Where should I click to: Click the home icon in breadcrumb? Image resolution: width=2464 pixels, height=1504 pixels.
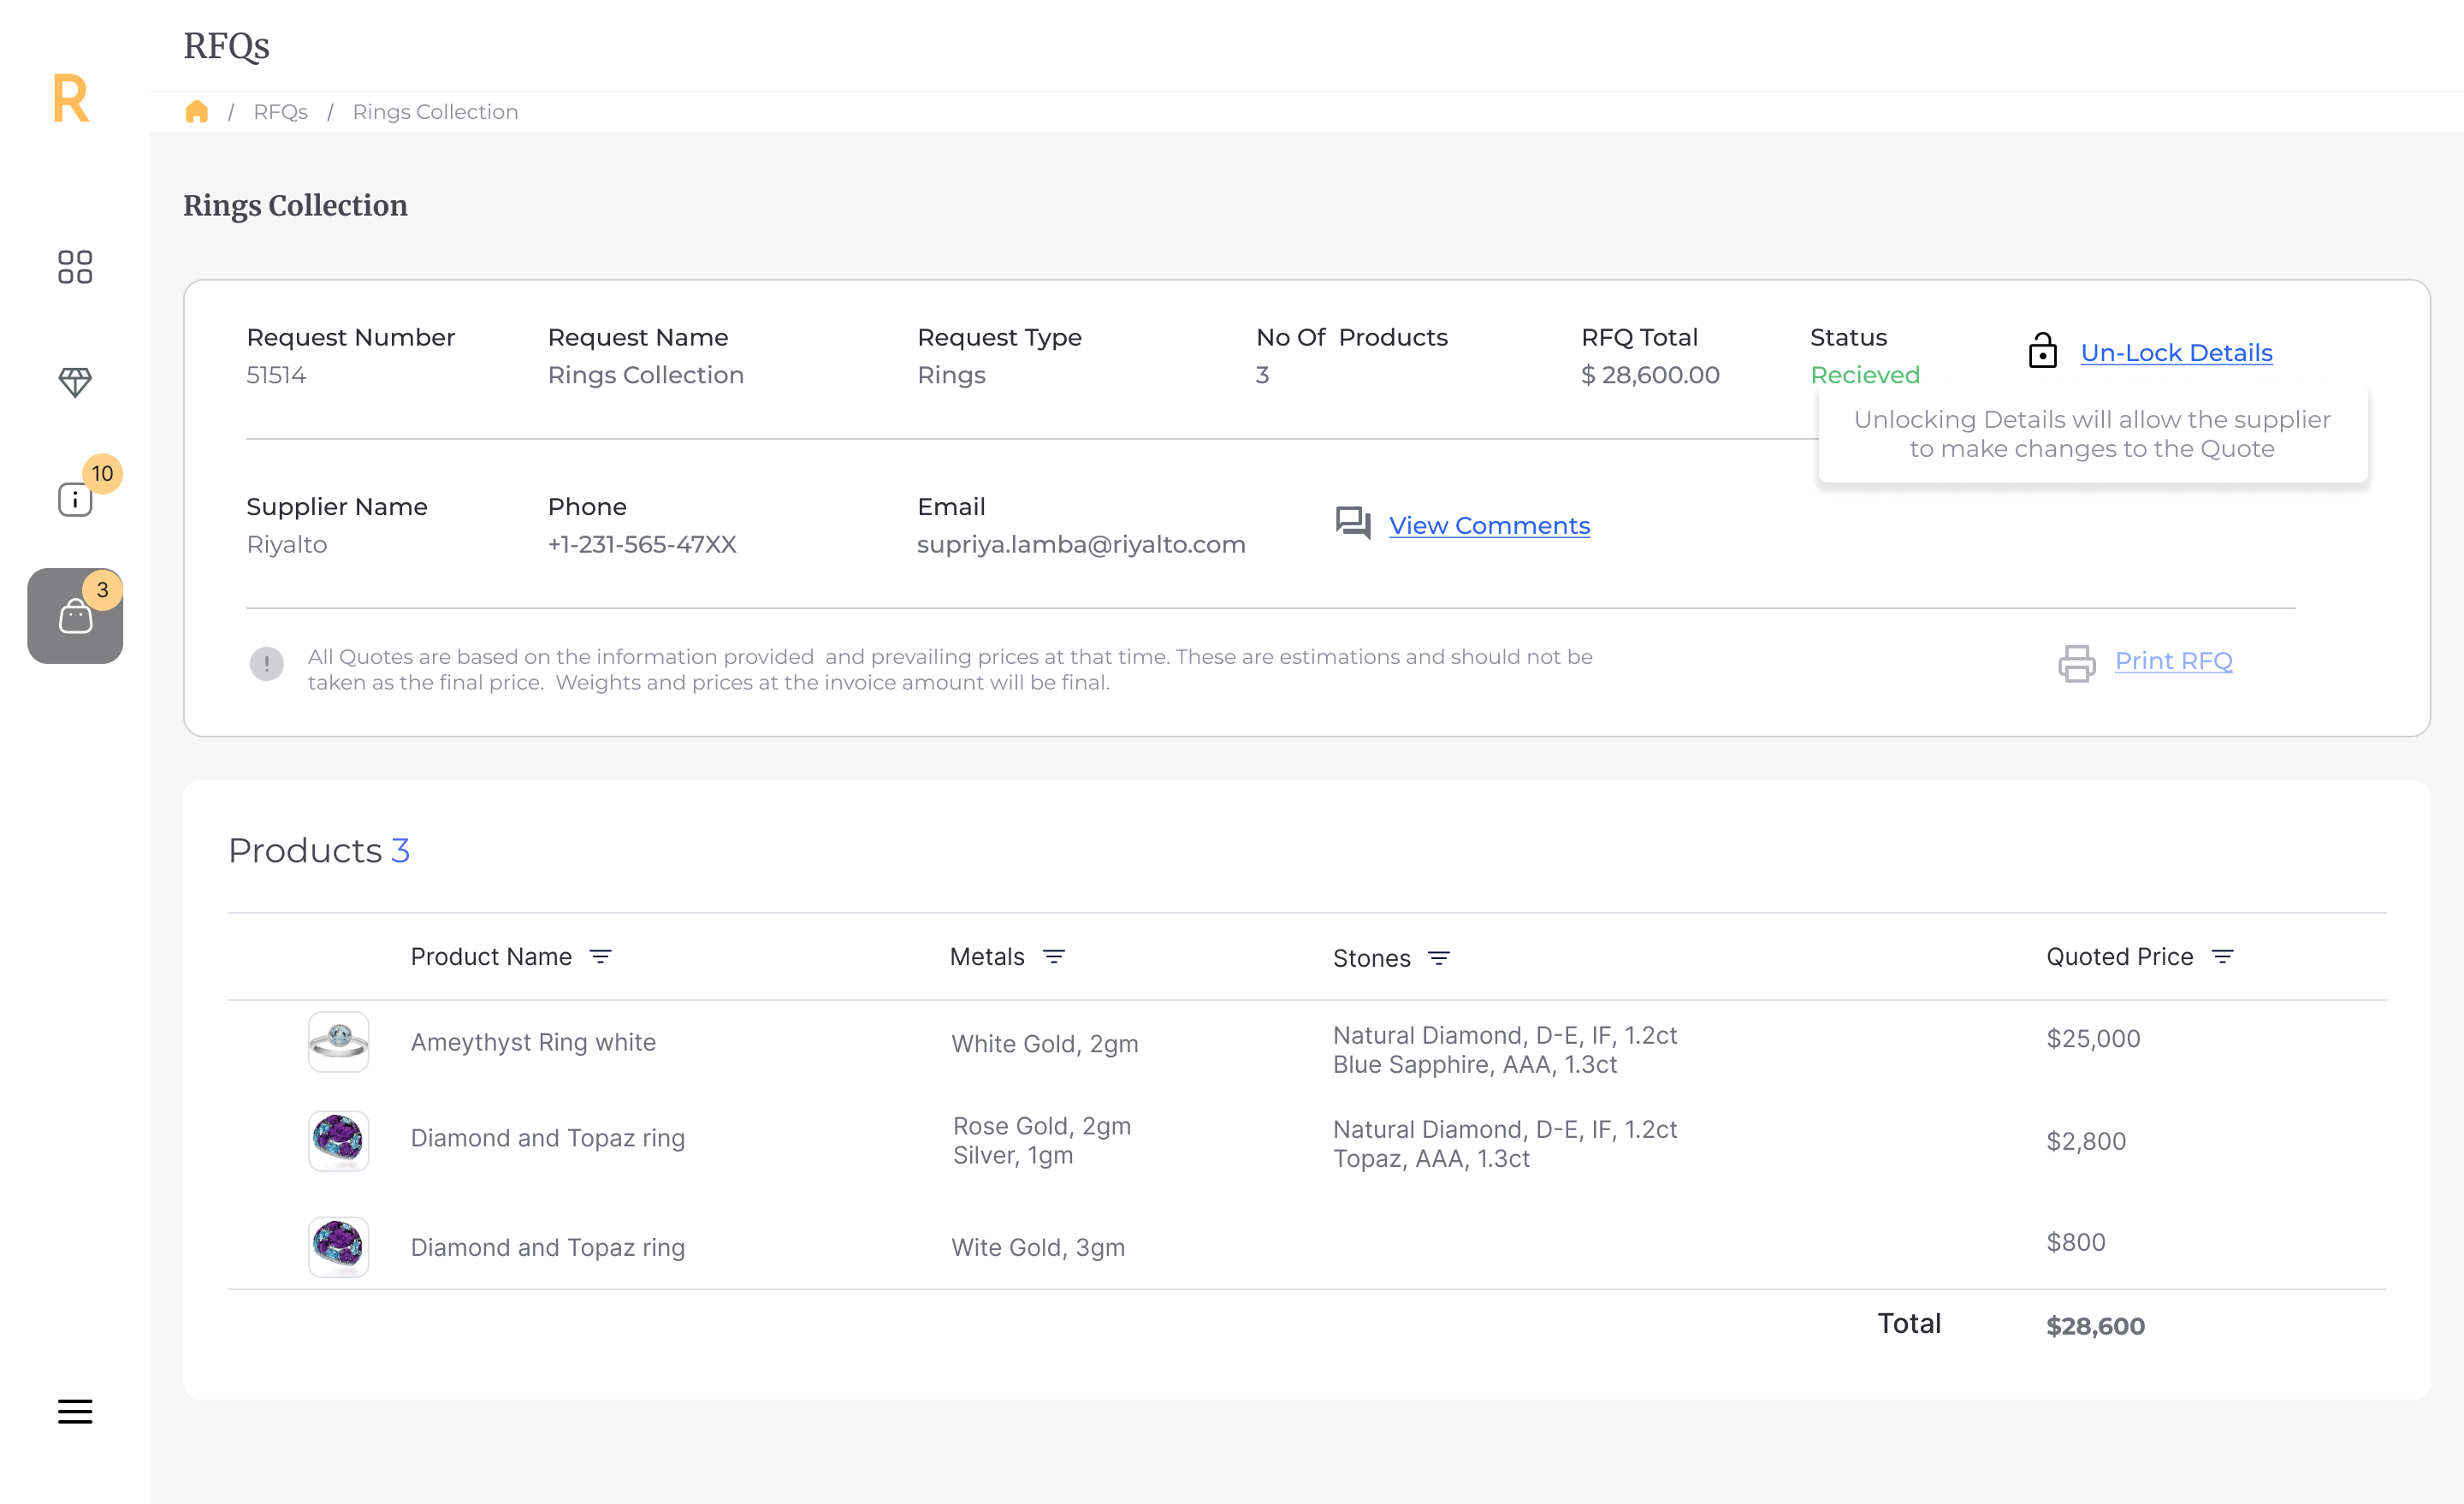[x=197, y=112]
